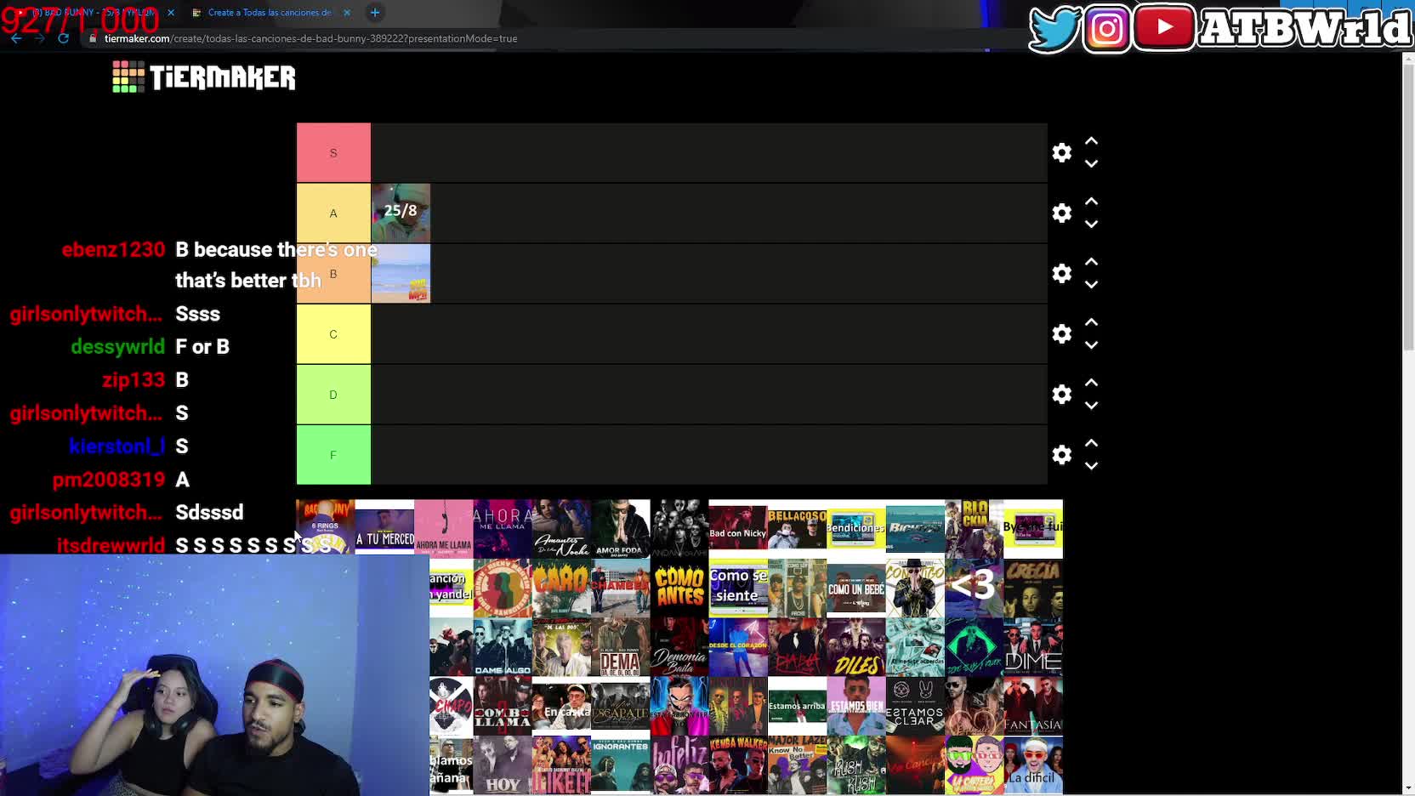The width and height of the screenshot is (1415, 796).
Task: Open settings gear for S tier row
Action: coord(1062,153)
